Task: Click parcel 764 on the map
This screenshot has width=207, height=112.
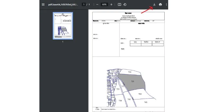Action: [x=140, y=94]
